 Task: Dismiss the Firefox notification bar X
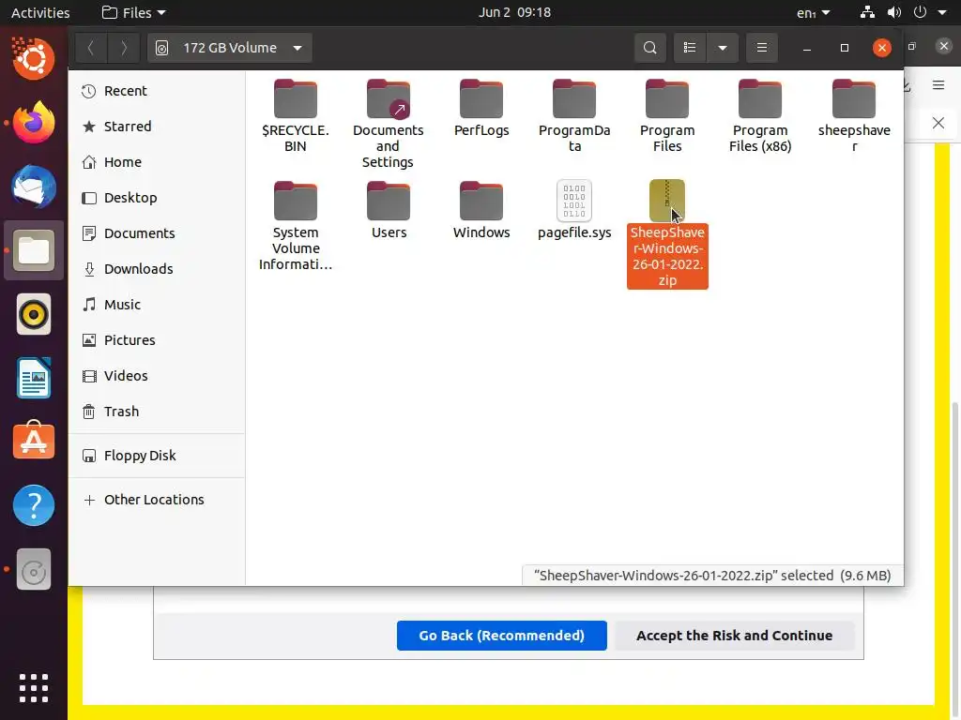click(x=938, y=123)
